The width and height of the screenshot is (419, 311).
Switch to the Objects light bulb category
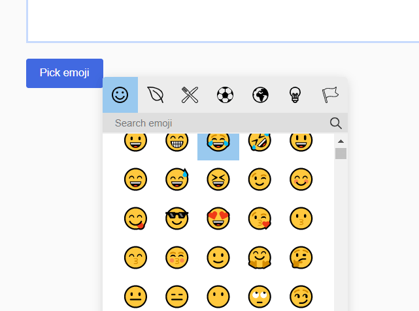click(295, 95)
